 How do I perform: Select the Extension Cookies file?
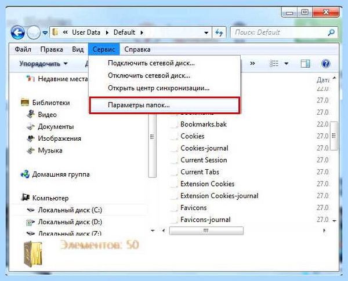208,184
